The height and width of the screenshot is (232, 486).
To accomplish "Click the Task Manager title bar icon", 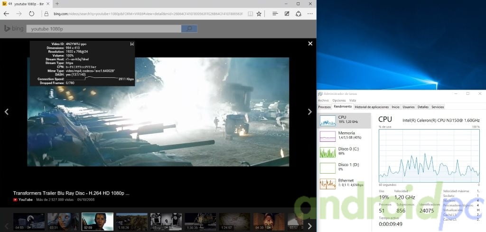I will 320,93.
